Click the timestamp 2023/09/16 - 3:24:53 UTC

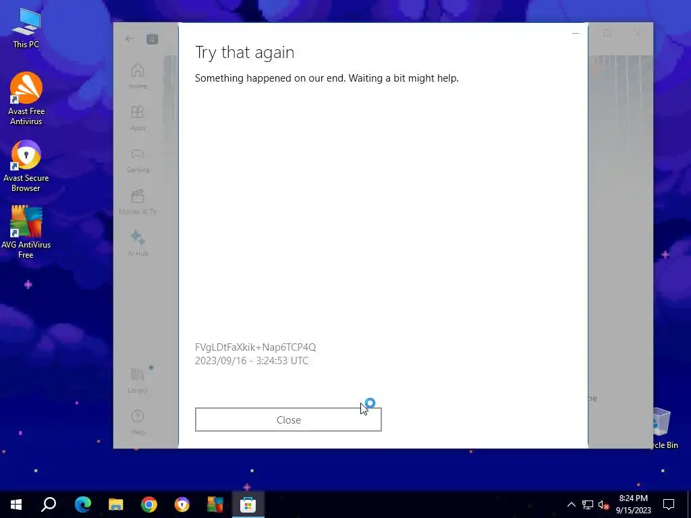coord(252,361)
